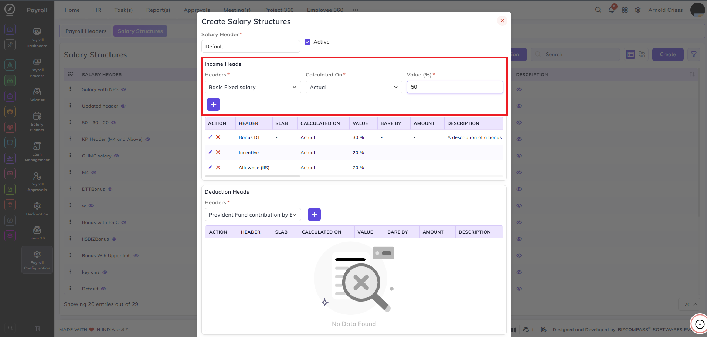707x337 pixels.
Task: View key cms eye icon
Action: click(105, 272)
